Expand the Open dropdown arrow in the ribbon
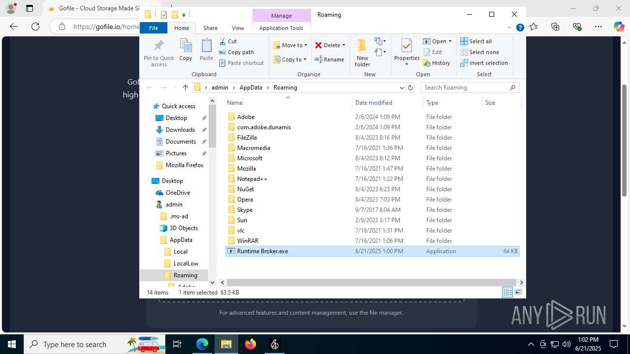This screenshot has height=354, width=630. (450, 41)
